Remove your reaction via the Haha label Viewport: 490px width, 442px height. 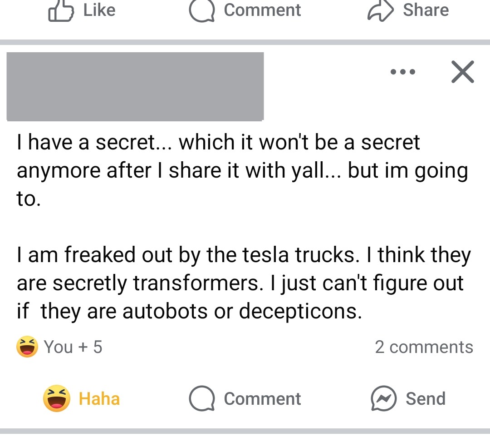pyautogui.click(x=99, y=399)
